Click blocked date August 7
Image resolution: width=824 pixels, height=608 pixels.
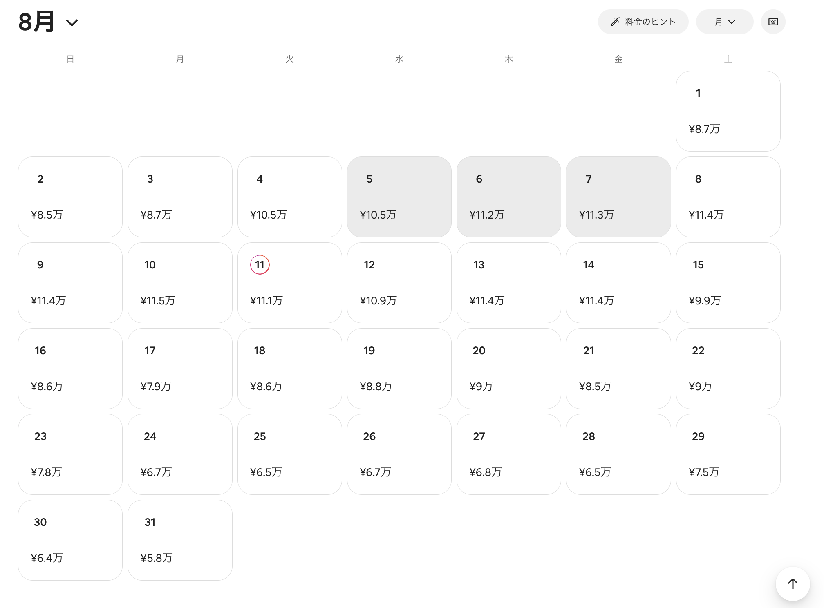coord(618,197)
